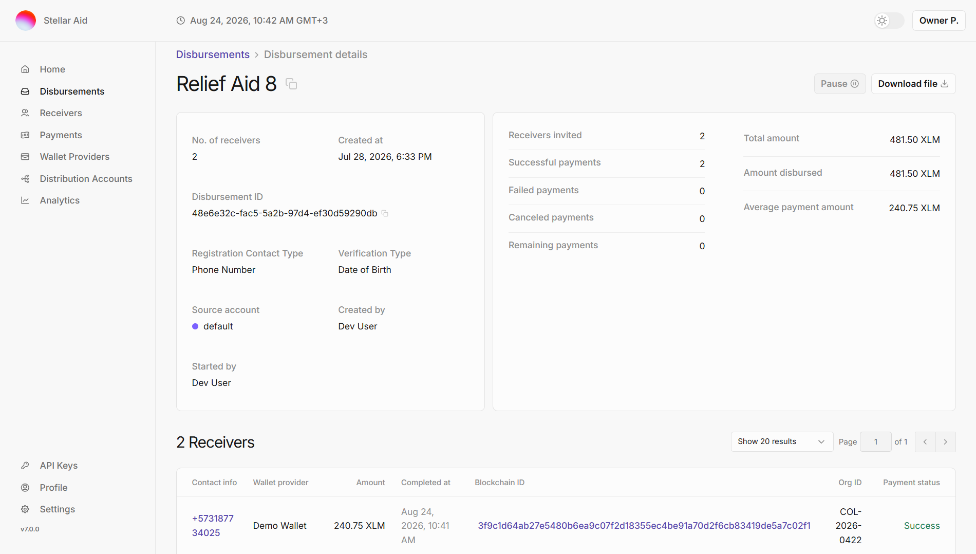Click the clock icon beside the date
Screen dimensions: 976x554
click(x=180, y=21)
